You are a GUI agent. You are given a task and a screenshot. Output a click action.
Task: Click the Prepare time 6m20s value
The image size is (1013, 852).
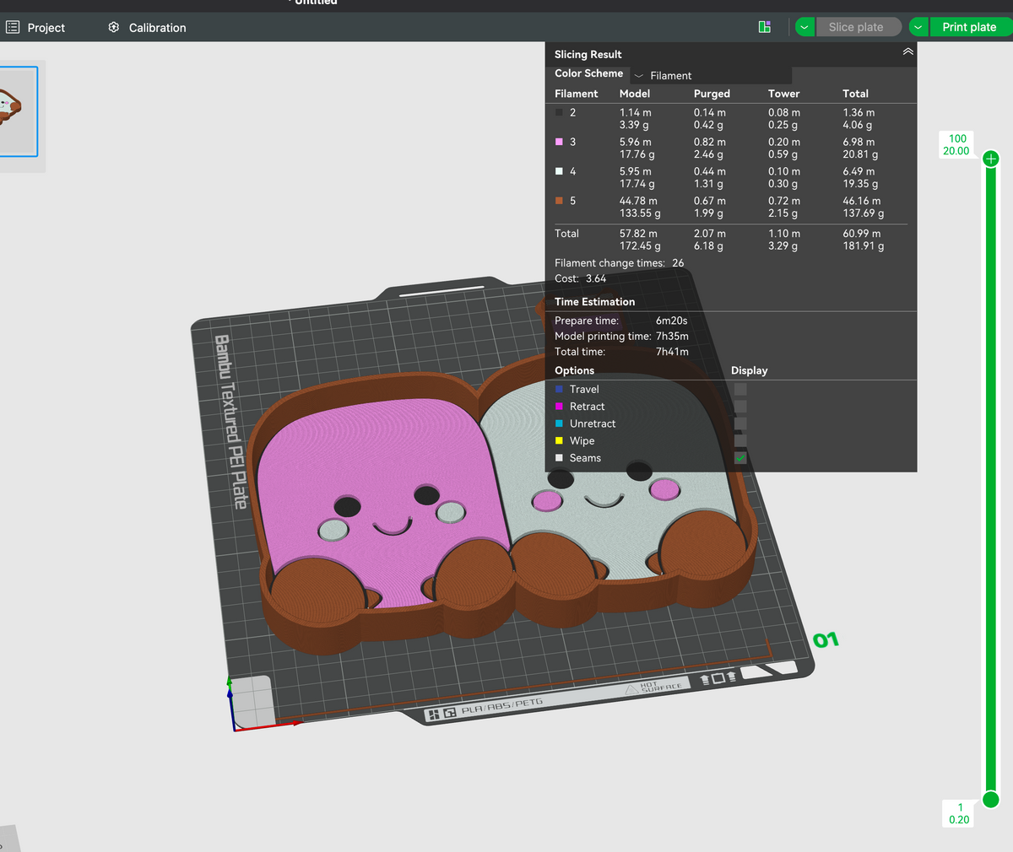point(671,321)
